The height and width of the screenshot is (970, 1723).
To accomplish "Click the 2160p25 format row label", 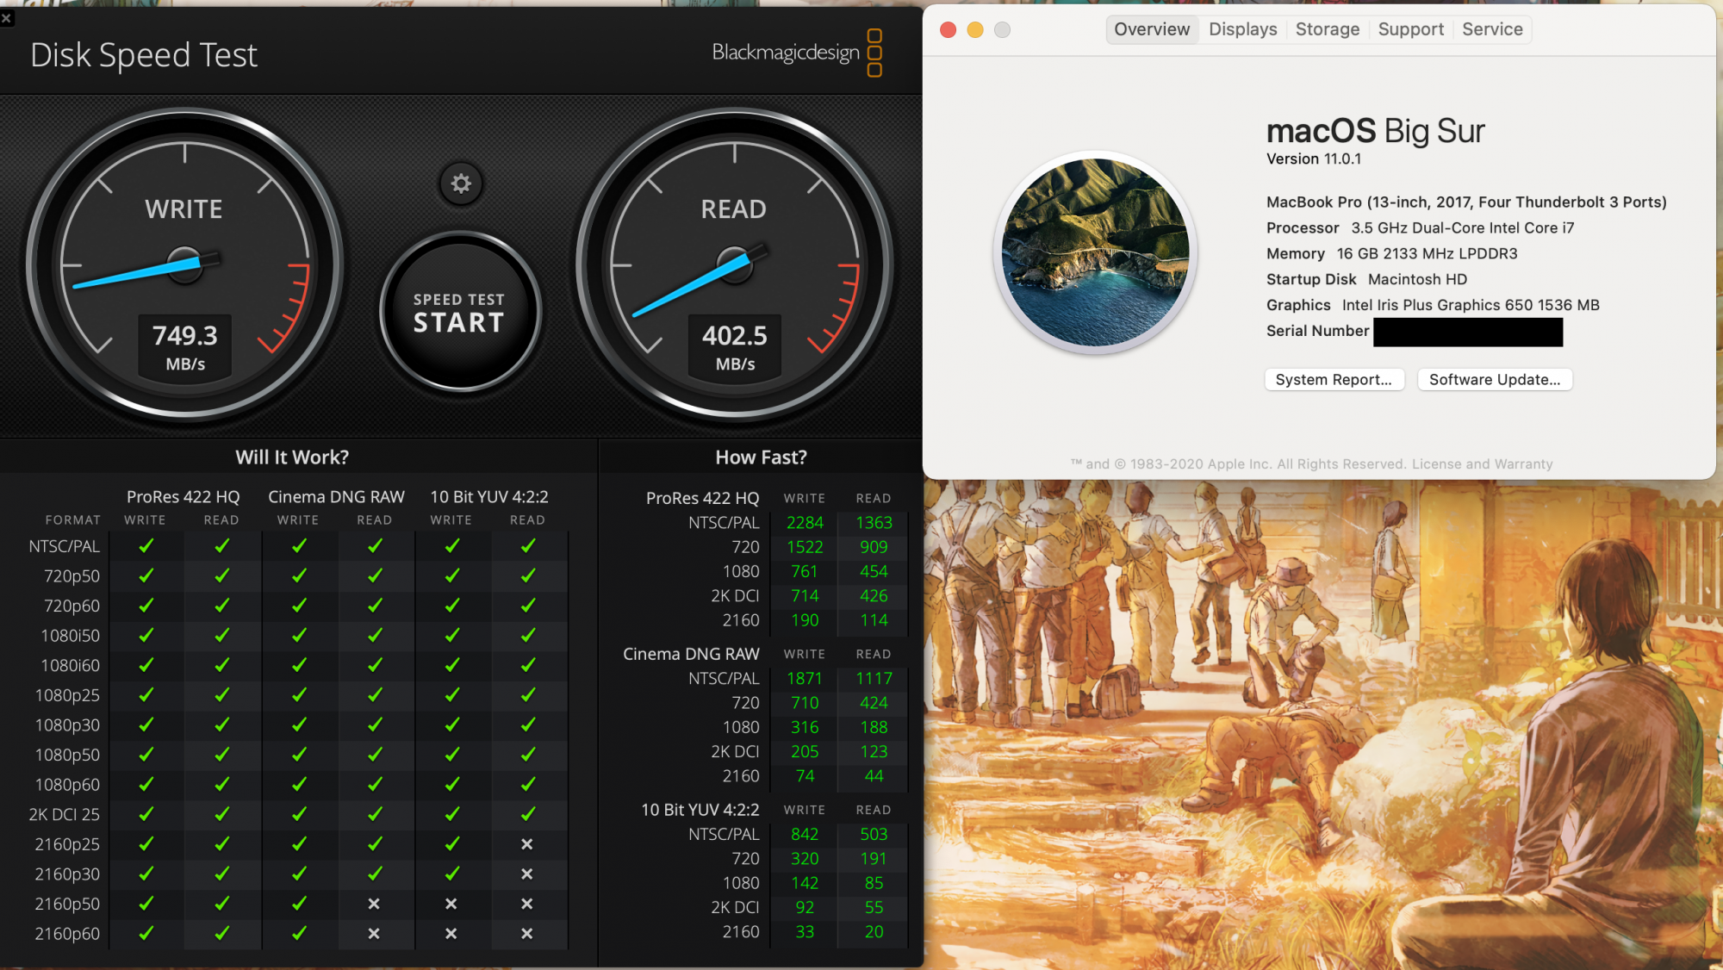I will [67, 844].
